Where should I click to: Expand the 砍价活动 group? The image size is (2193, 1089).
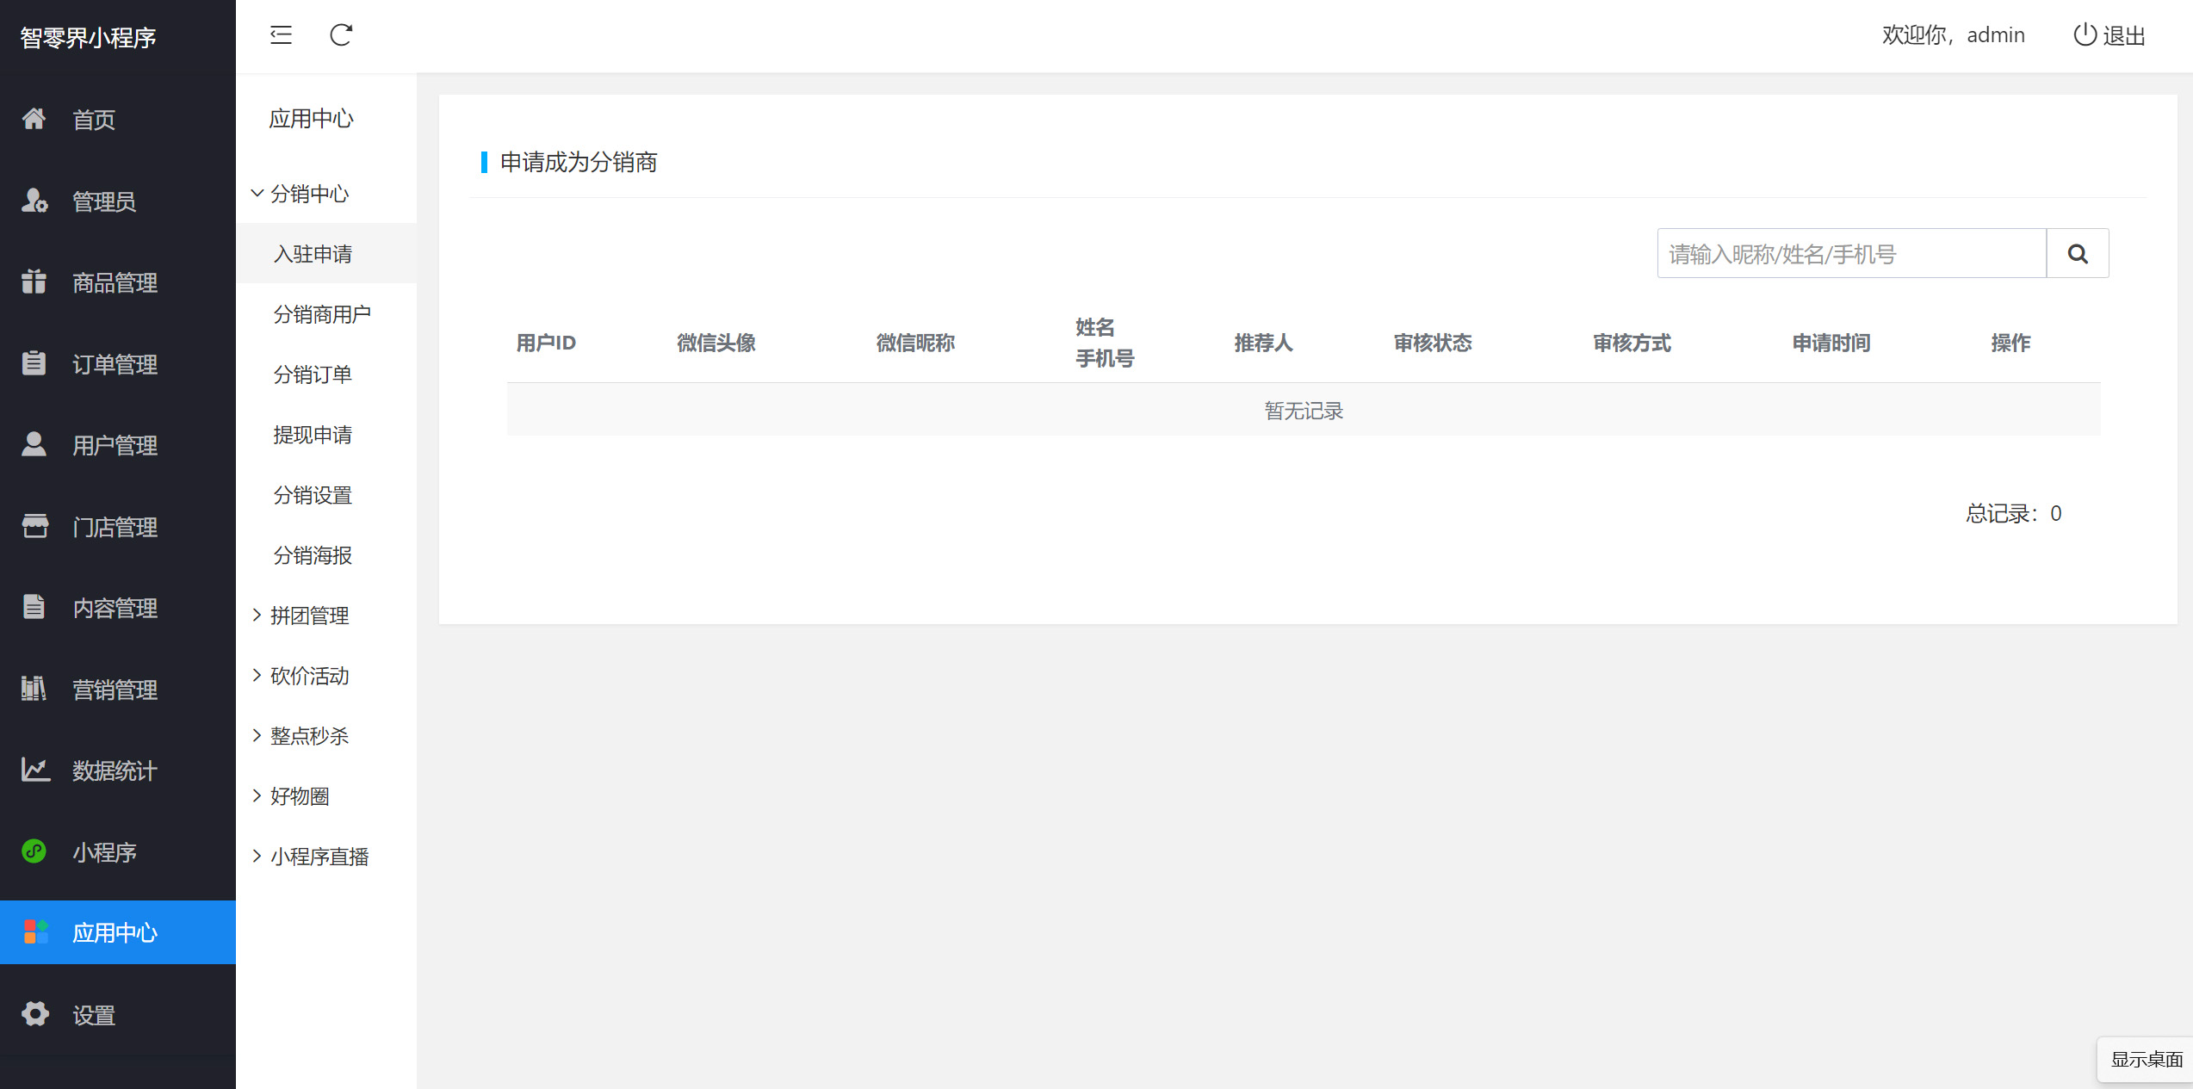[x=308, y=676]
